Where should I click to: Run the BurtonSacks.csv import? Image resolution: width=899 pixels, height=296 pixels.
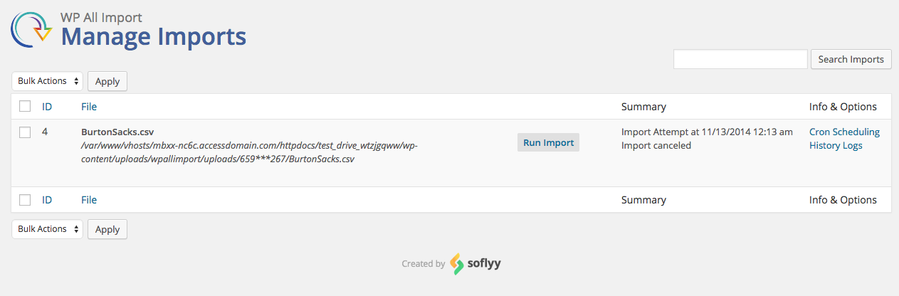[x=548, y=142]
